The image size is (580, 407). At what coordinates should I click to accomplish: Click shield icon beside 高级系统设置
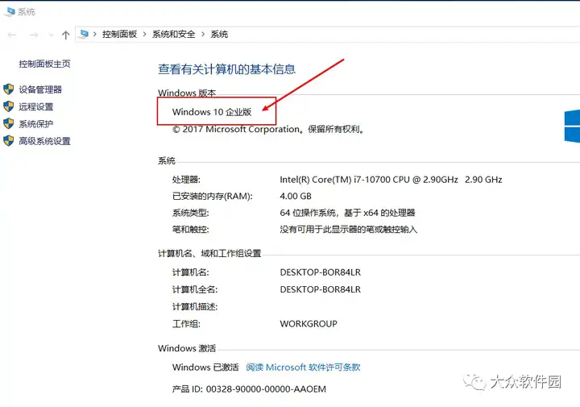9,141
